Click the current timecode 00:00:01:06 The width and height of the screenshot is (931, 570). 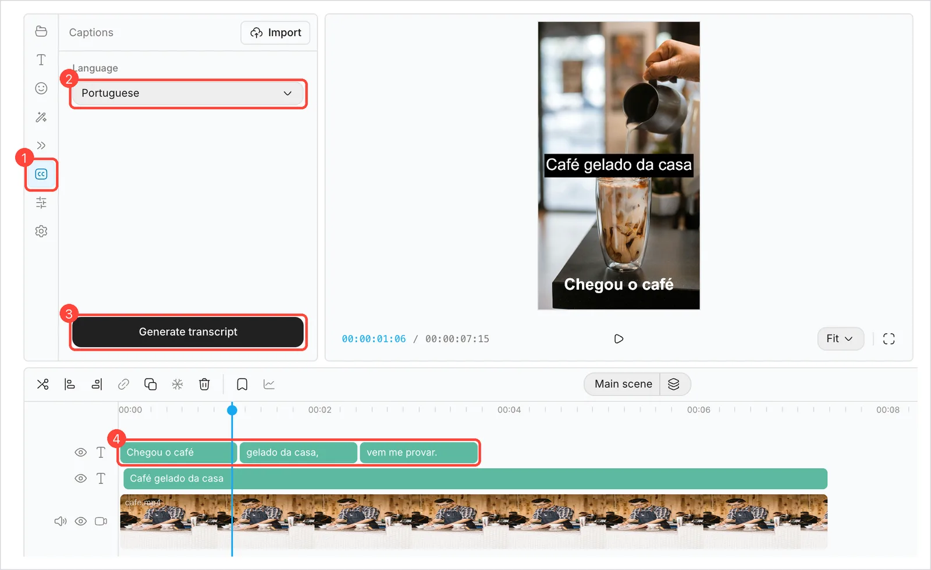click(x=374, y=339)
